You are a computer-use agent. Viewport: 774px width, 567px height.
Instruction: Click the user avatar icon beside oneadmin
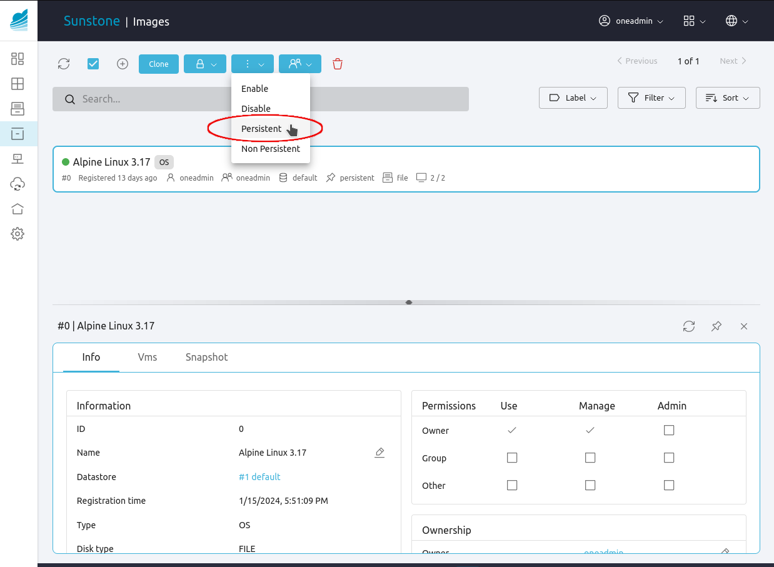pos(604,21)
